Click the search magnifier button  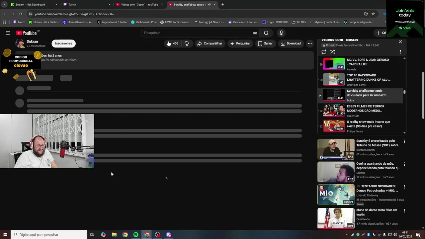point(266,33)
